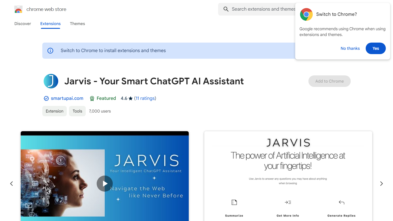Switch to the Themes tab
The image size is (393, 221).
pos(77,24)
